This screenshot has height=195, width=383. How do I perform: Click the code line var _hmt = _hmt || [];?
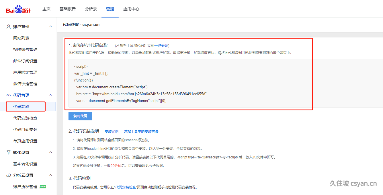click(91, 73)
